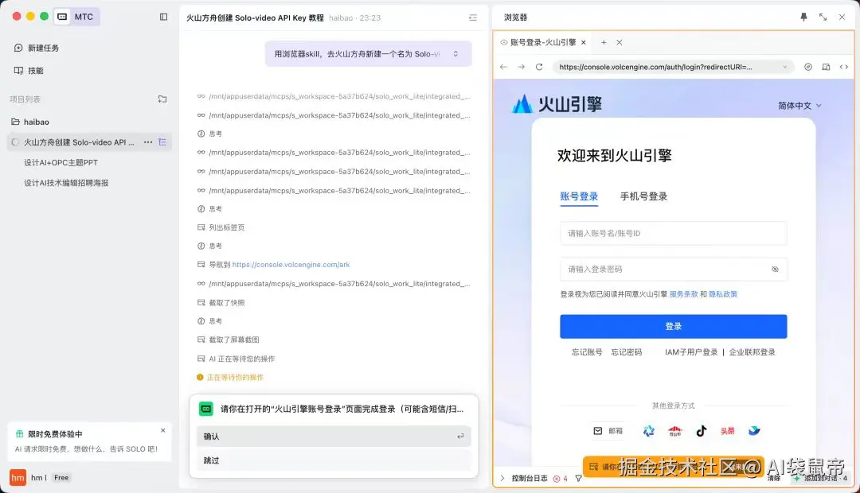Toggle the left sidebar panel icon
The height and width of the screenshot is (493, 860).
(x=163, y=17)
